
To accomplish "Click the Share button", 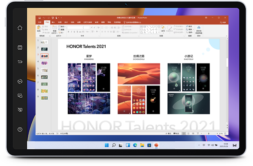I will point(223,22).
